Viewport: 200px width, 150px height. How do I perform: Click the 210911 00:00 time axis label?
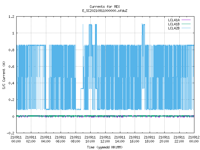[x=16, y=139]
